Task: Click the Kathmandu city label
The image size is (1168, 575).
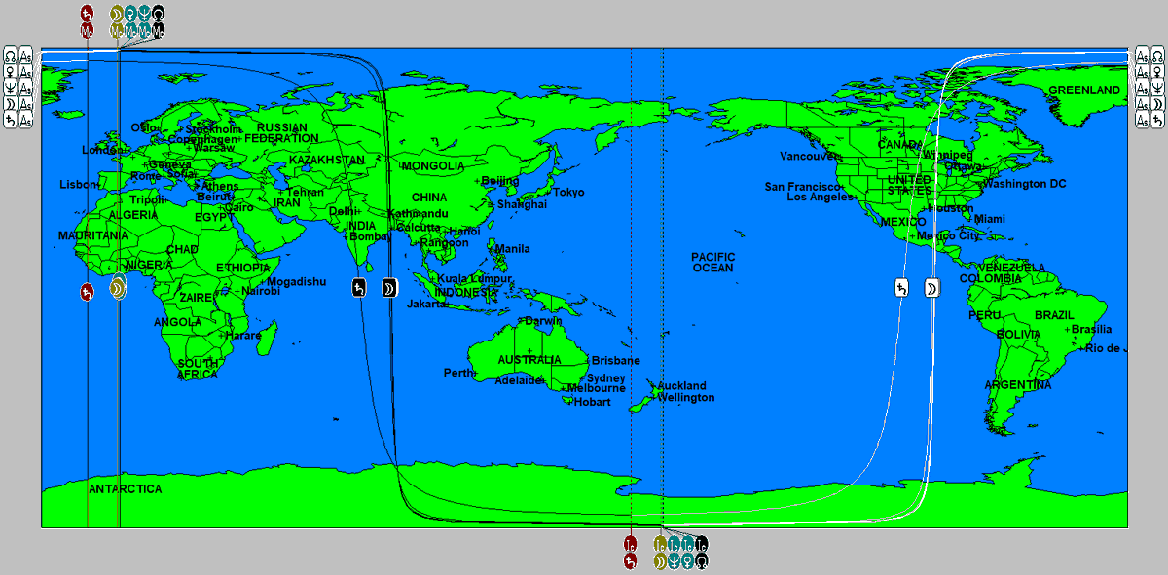Action: click(x=418, y=213)
